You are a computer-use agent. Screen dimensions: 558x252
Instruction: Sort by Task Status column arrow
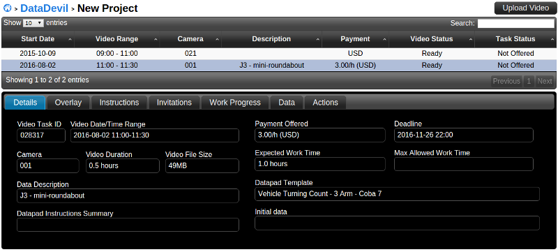pos(552,39)
